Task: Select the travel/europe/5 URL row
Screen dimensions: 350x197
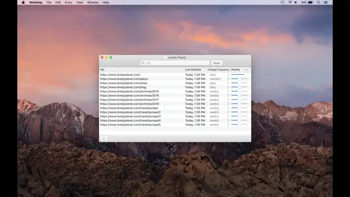Action: click(x=130, y=125)
